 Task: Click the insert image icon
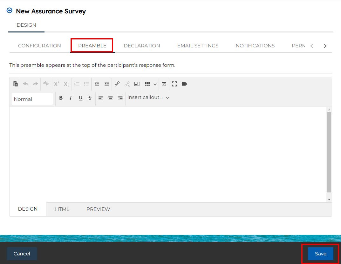tap(137, 84)
